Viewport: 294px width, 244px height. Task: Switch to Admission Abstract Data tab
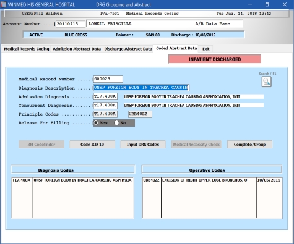coord(77,49)
